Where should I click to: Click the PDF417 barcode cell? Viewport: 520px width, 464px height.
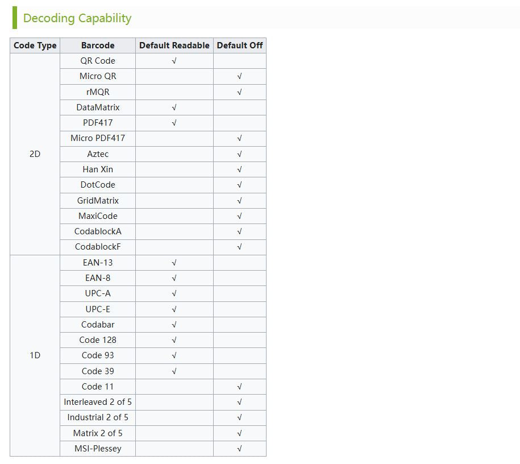(x=98, y=123)
